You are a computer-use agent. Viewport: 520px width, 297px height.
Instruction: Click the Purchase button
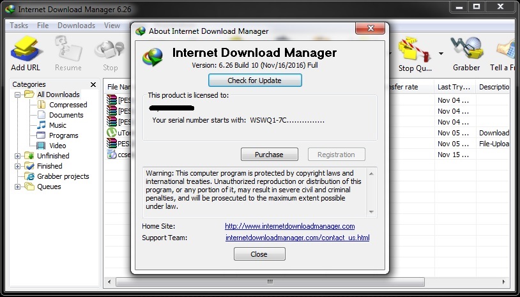[x=269, y=155]
